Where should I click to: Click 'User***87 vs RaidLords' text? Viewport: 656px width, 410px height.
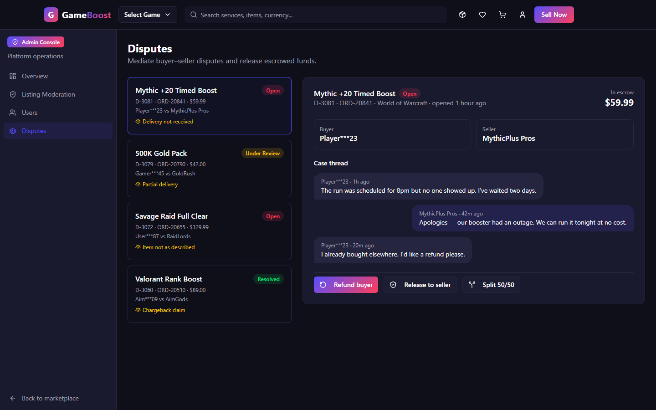coord(163,236)
